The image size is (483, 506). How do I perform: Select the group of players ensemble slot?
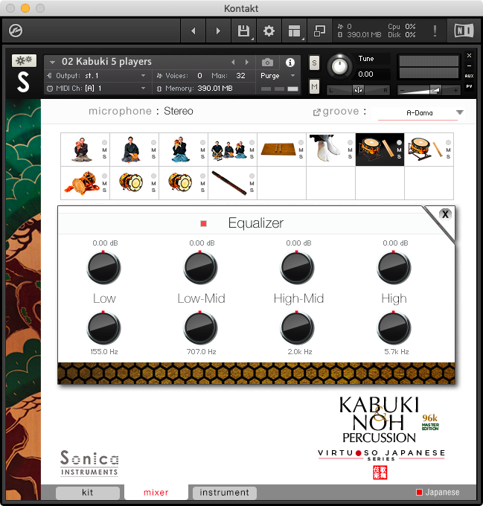click(228, 150)
